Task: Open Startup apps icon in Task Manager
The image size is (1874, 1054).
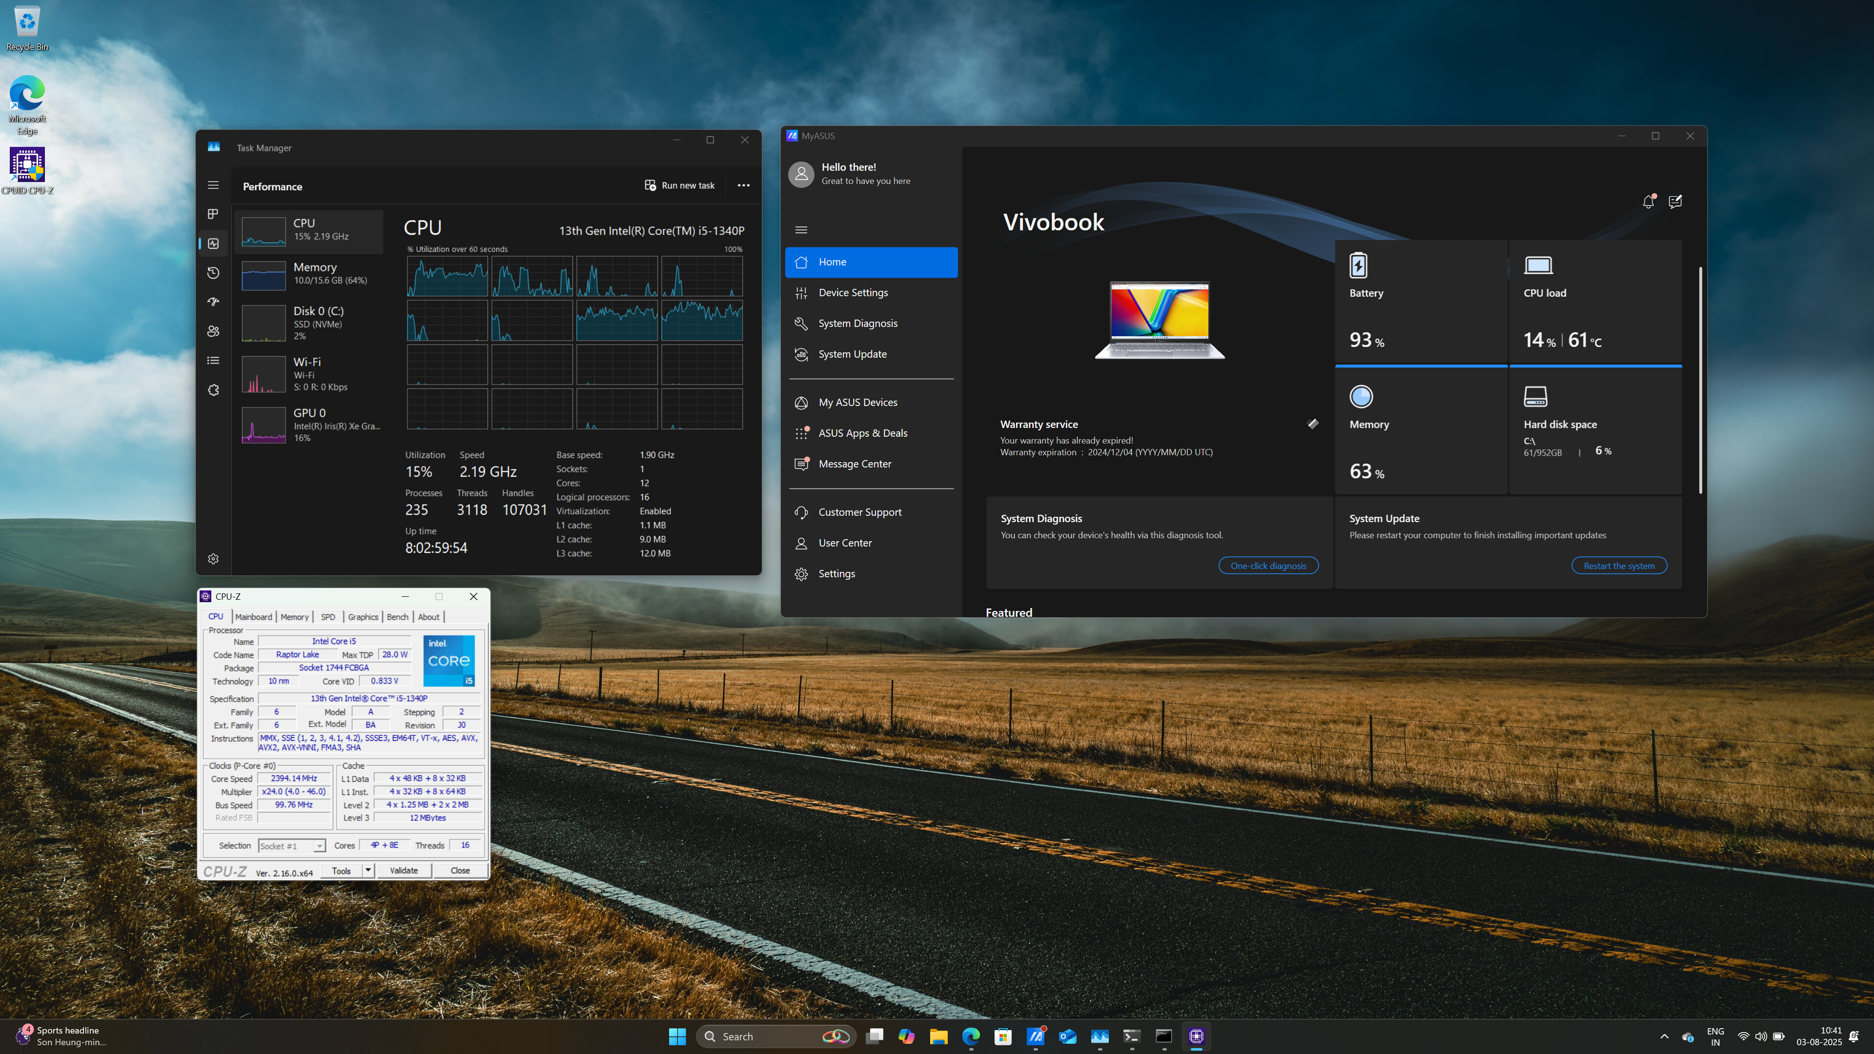Action: click(x=213, y=302)
